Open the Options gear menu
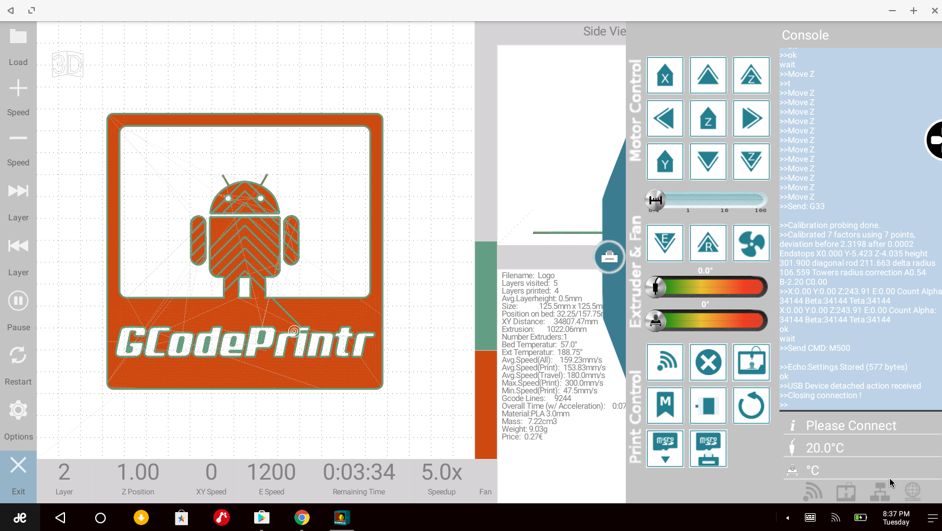Image resolution: width=942 pixels, height=531 pixels. tap(18, 410)
